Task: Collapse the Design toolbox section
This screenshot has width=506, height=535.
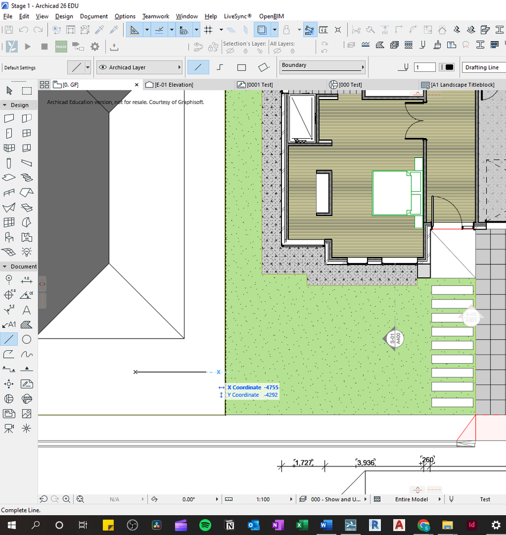Action: click(x=5, y=105)
